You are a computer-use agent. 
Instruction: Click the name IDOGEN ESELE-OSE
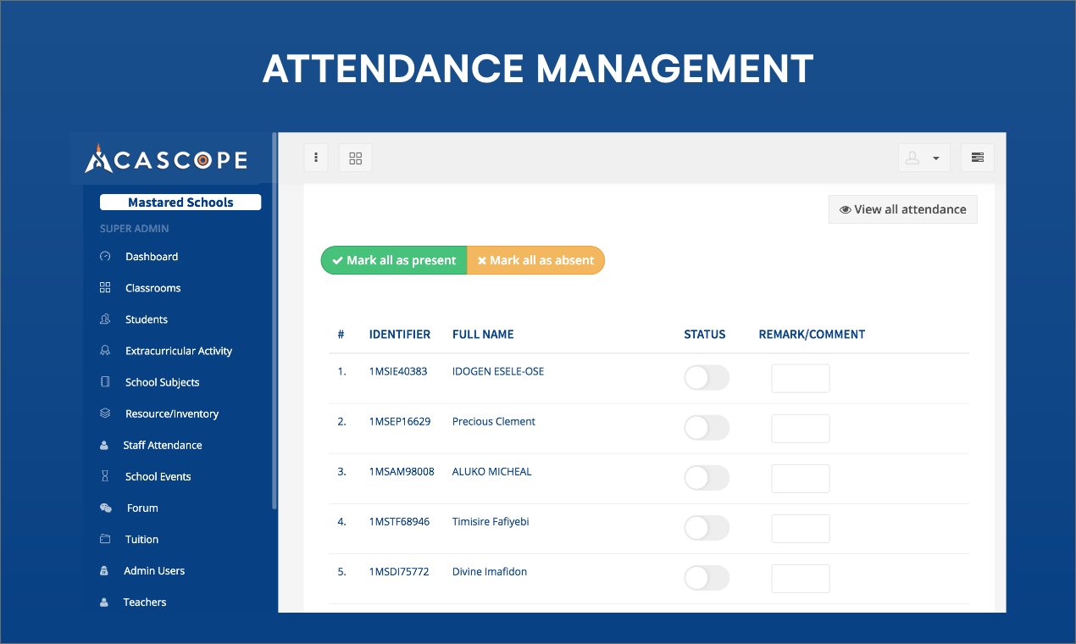[498, 371]
